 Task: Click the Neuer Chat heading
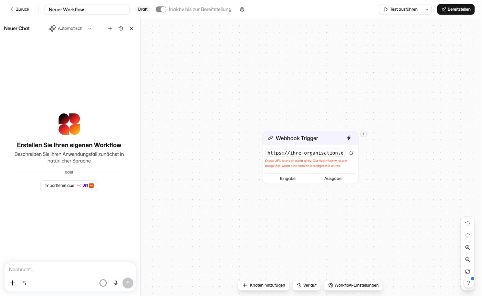[17, 29]
